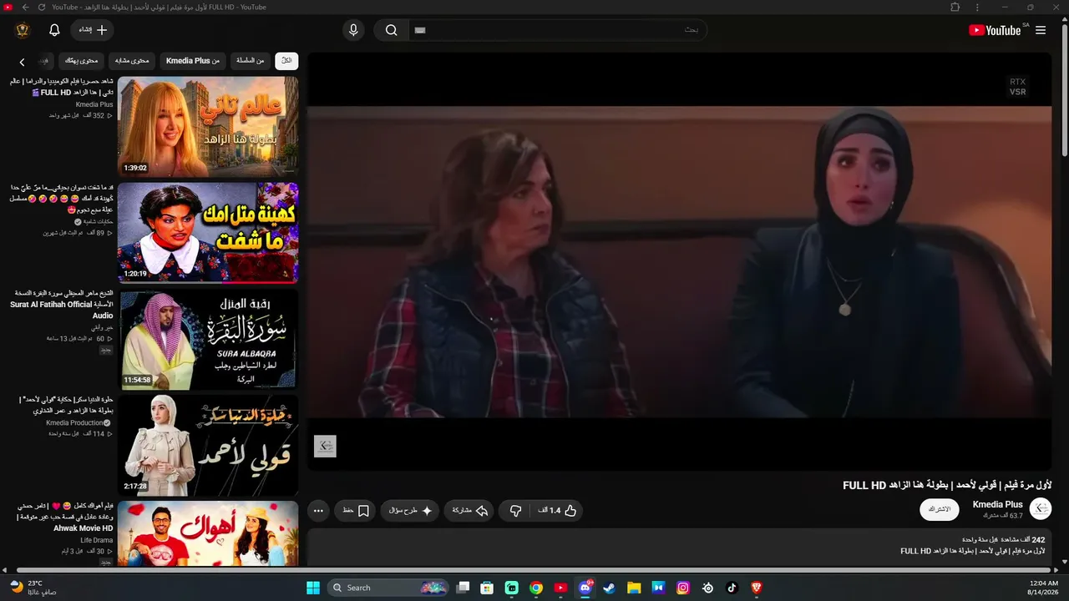The image size is (1069, 601).
Task: Open the YouTube guide hamburger menu
Action: (1041, 30)
